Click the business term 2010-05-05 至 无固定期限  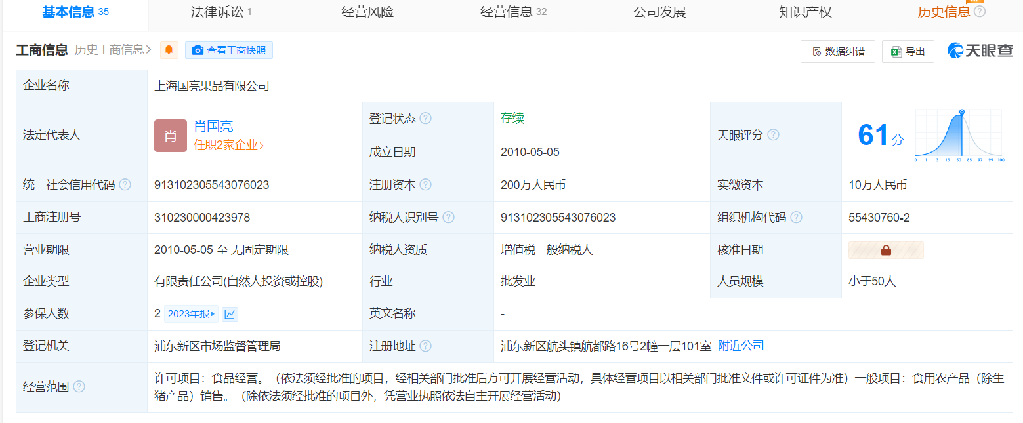pos(222,250)
